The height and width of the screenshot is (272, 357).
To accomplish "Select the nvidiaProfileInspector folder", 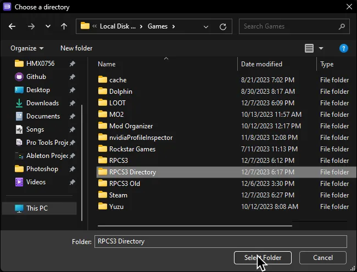I will tap(226, 138).
